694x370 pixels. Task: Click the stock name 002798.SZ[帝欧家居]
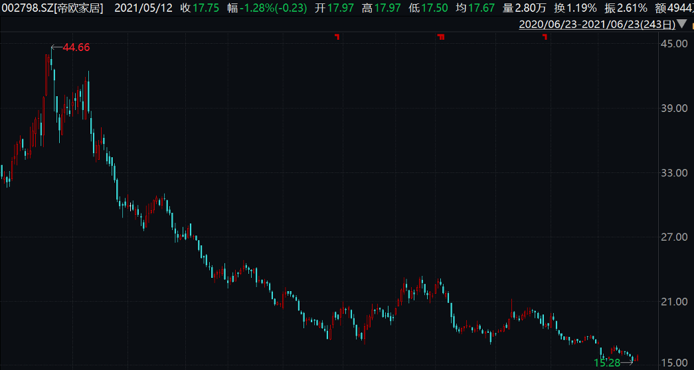[52, 9]
